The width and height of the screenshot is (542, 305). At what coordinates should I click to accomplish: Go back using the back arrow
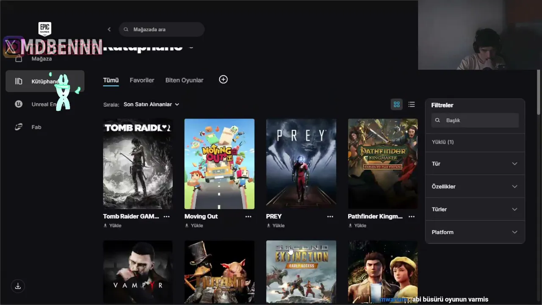[x=109, y=29]
